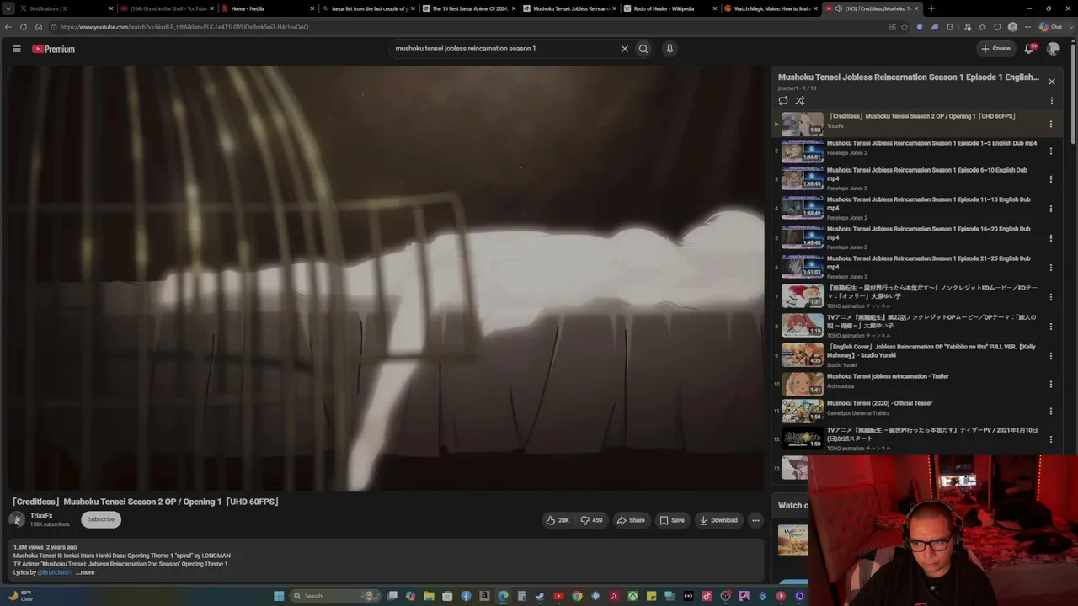Open Steam from the taskbar
Image resolution: width=1078 pixels, height=606 pixels.
pyautogui.click(x=540, y=596)
